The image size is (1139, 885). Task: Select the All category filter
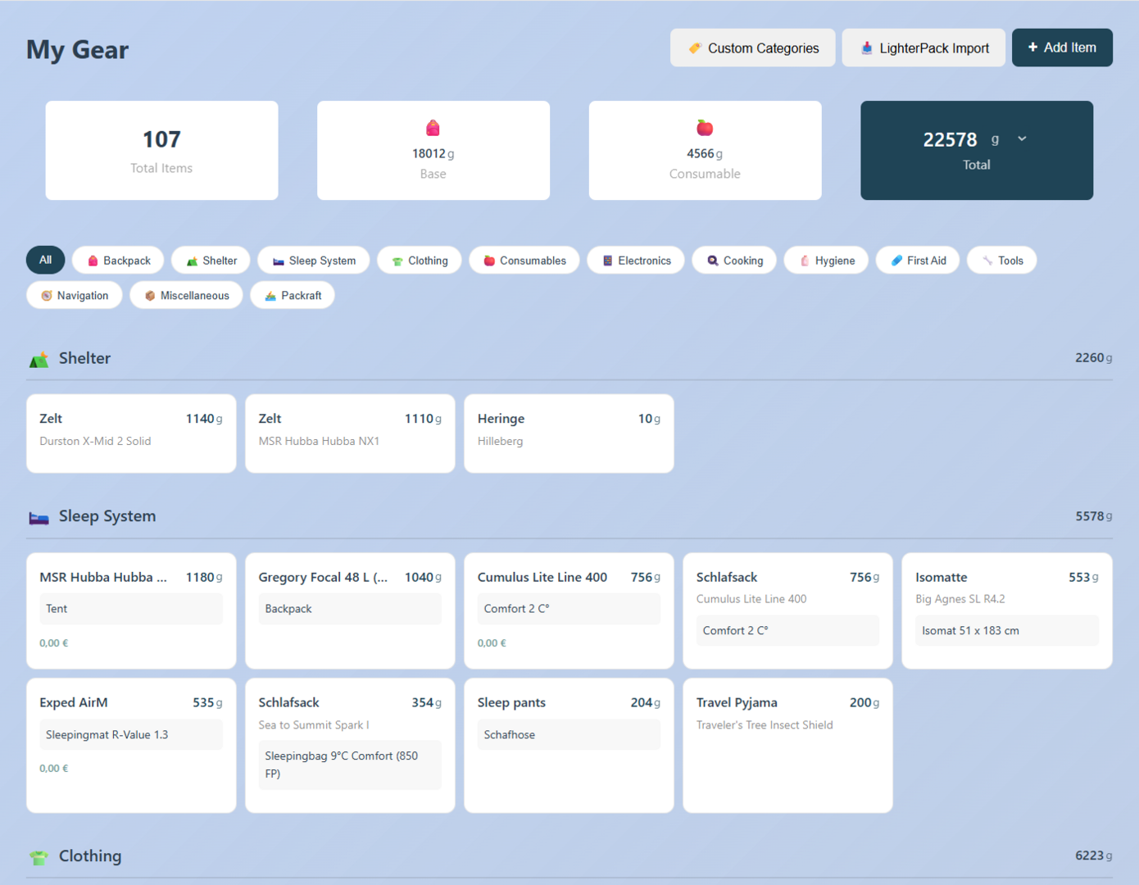45,261
